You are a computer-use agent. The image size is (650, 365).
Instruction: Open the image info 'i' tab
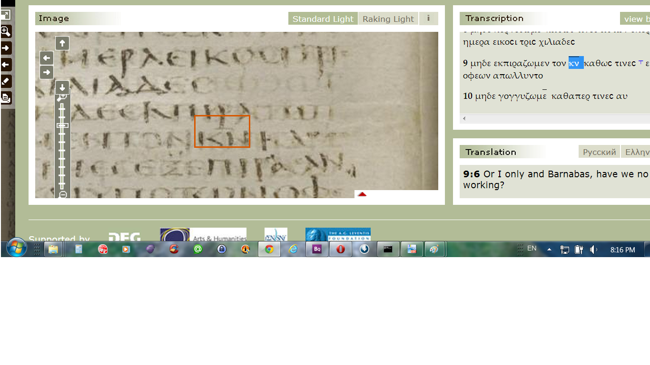click(428, 19)
